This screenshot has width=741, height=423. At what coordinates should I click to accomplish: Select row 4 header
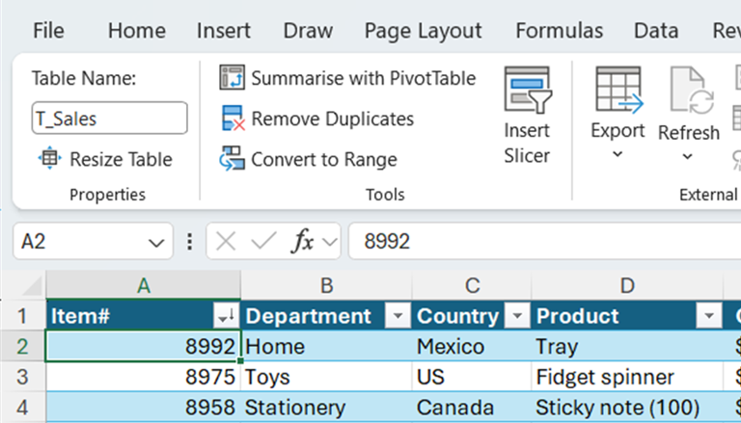pos(23,408)
